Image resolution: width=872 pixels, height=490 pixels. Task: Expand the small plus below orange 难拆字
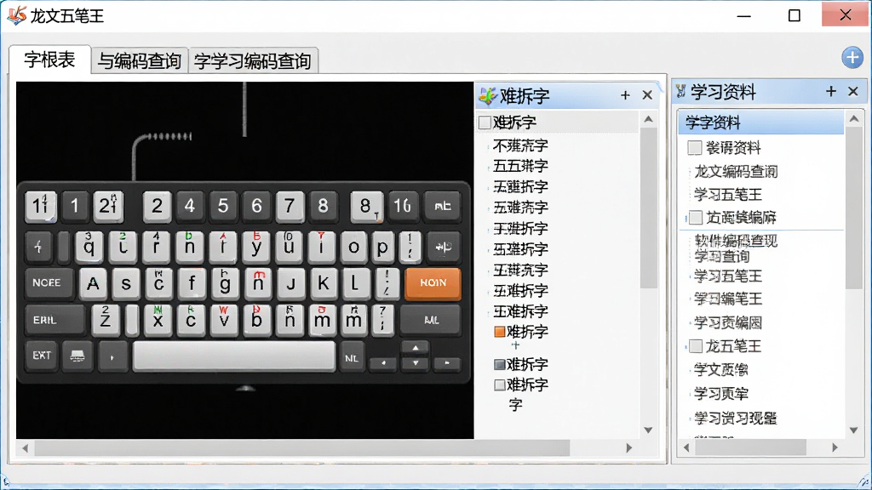[515, 345]
